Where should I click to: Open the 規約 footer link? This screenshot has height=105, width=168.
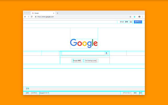[135, 93]
